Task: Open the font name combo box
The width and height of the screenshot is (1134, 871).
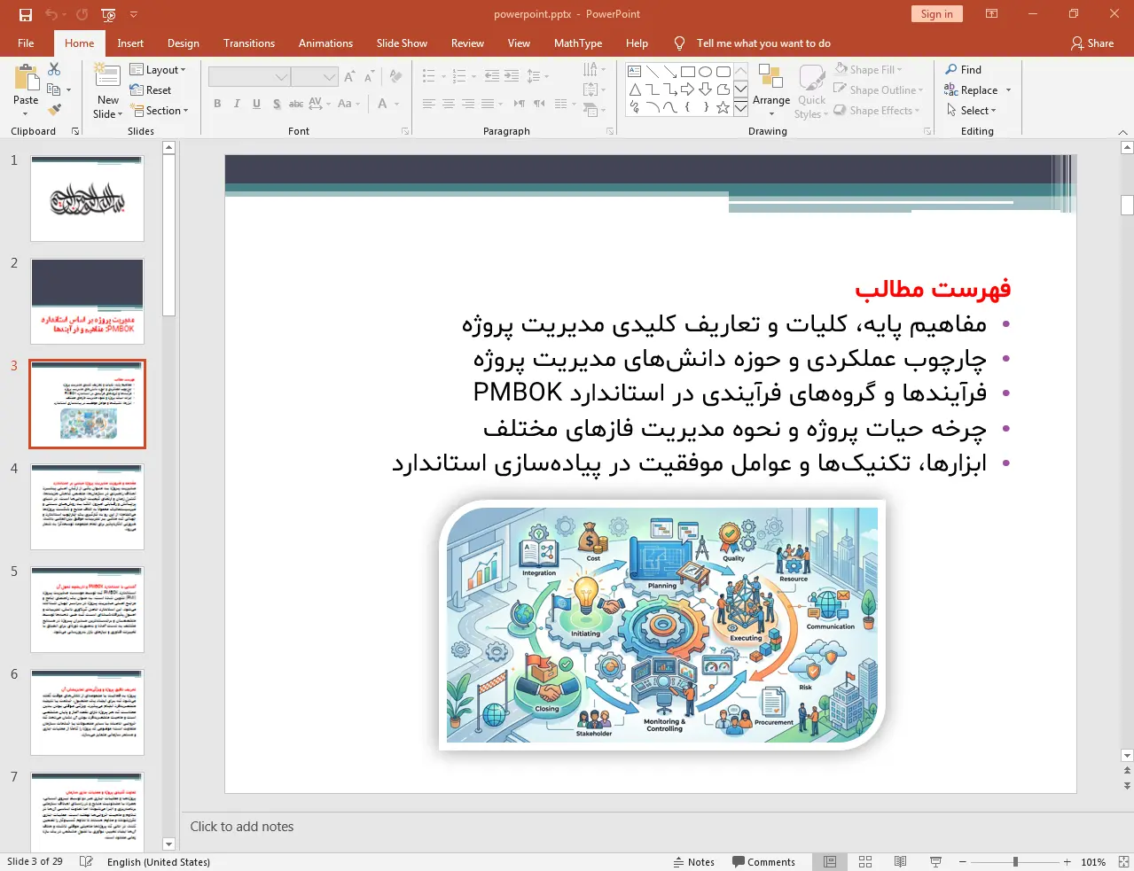Action: pos(248,77)
